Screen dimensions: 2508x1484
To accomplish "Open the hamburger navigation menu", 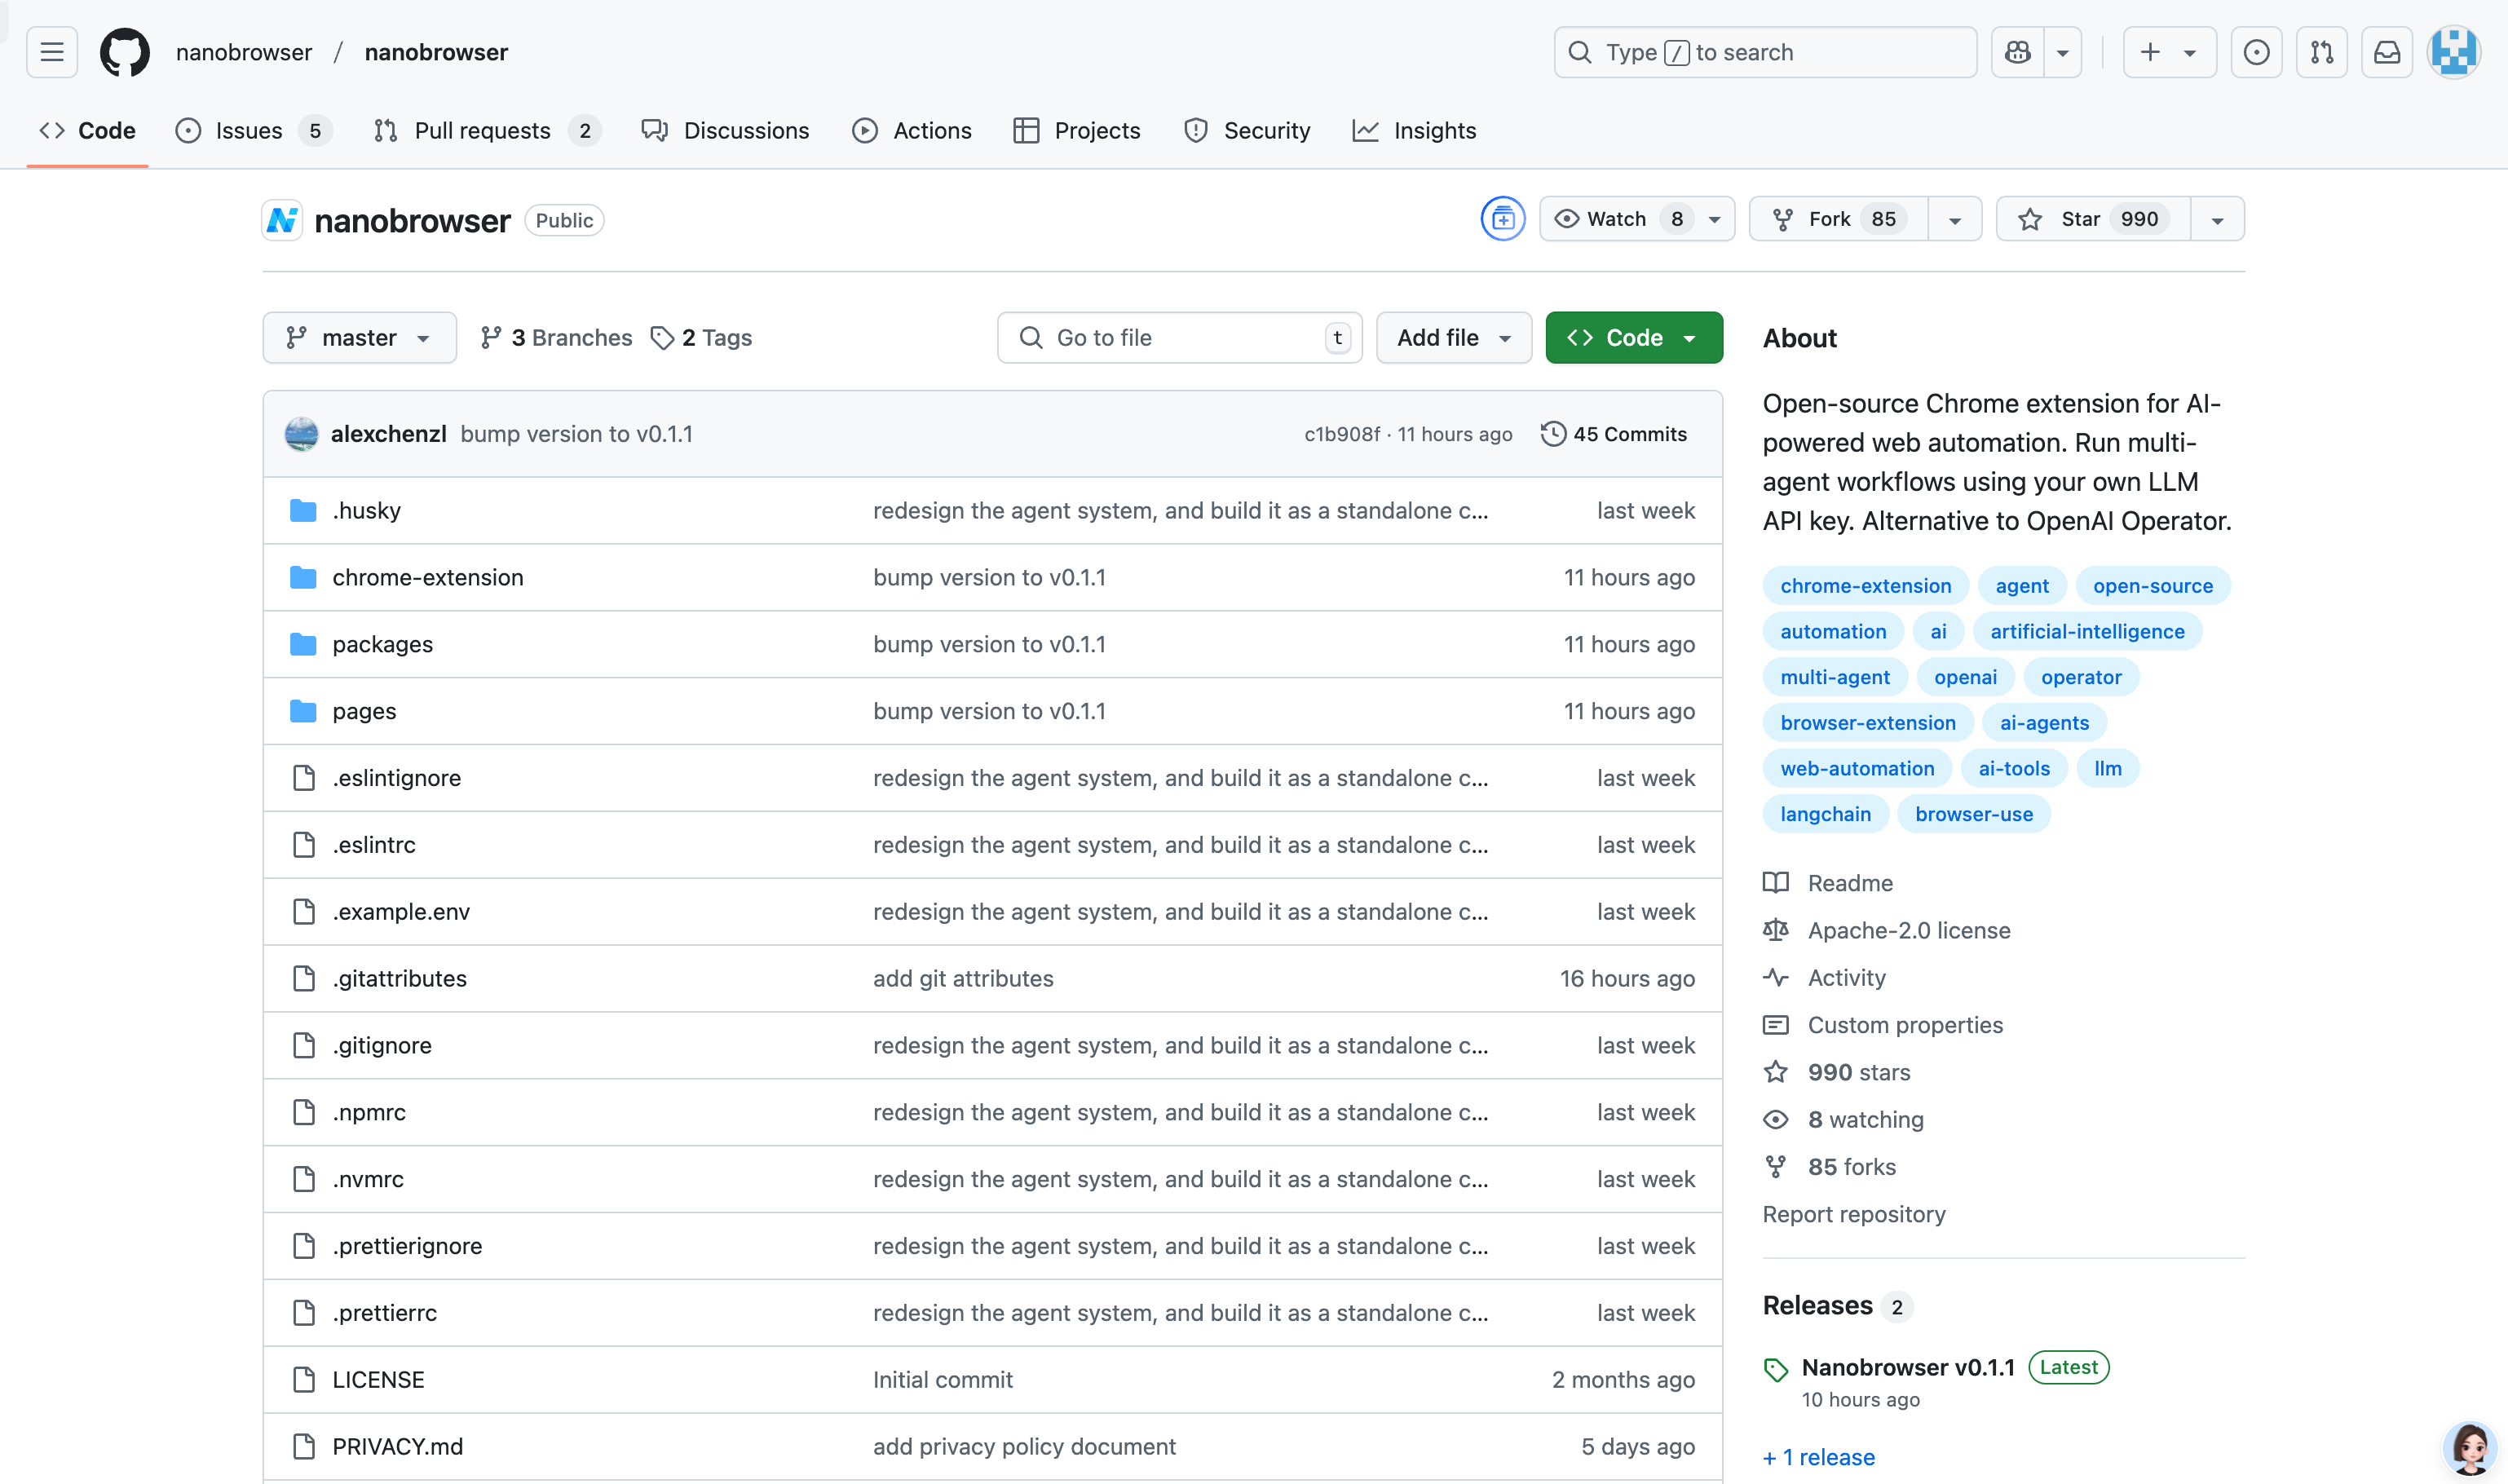I will pos(52,52).
